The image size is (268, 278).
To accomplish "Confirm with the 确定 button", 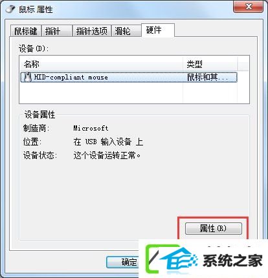I will click(122, 262).
